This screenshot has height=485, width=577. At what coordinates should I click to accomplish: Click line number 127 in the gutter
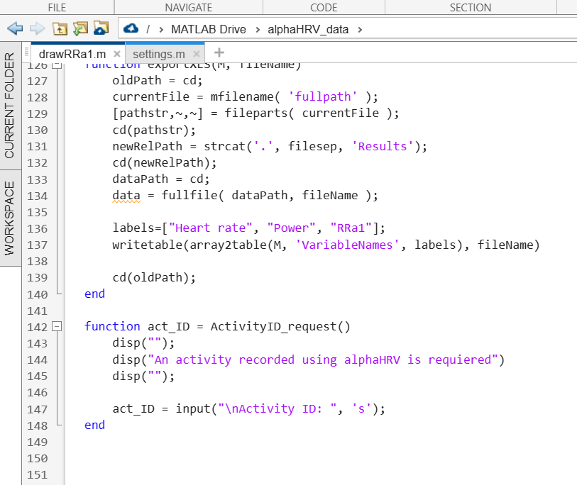pos(37,81)
